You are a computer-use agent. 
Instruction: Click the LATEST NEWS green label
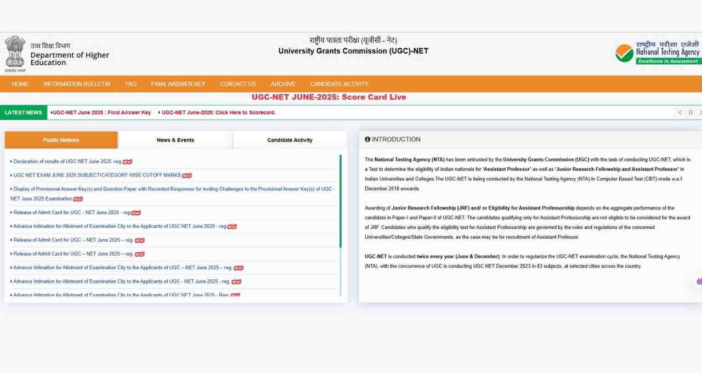pos(24,112)
